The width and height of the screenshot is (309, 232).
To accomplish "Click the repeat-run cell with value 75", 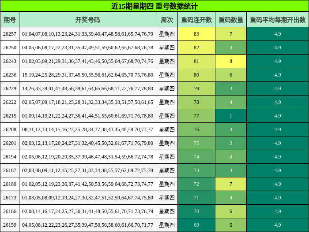I will pyautogui.click(x=196, y=143).
